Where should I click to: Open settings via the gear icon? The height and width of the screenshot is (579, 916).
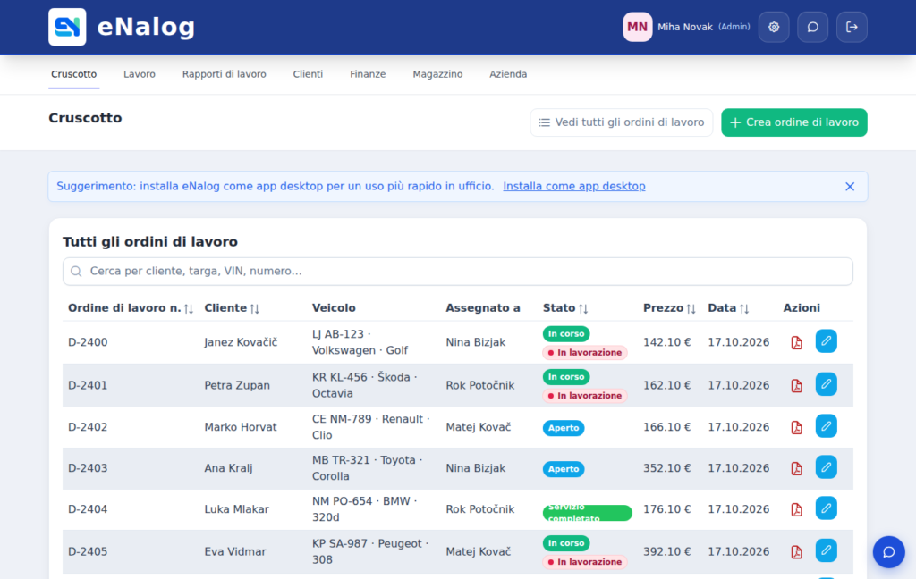[774, 27]
